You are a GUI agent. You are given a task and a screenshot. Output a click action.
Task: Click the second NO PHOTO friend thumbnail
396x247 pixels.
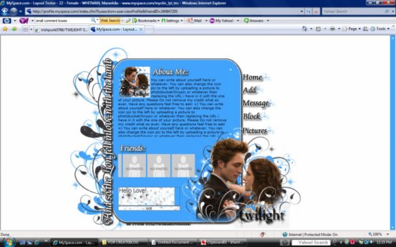click(x=158, y=166)
